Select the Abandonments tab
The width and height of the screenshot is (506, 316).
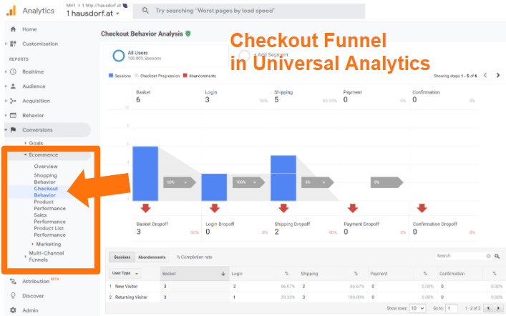click(x=152, y=257)
